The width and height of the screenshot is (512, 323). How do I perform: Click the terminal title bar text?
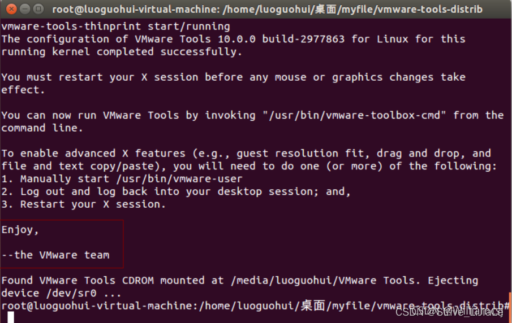pos(267,9)
